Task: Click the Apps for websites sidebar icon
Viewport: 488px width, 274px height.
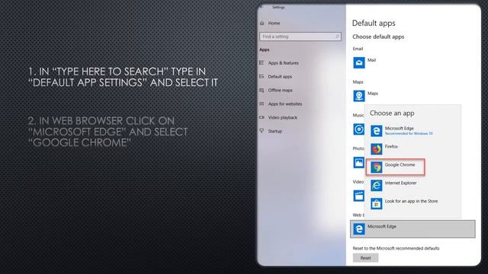Action: point(262,104)
